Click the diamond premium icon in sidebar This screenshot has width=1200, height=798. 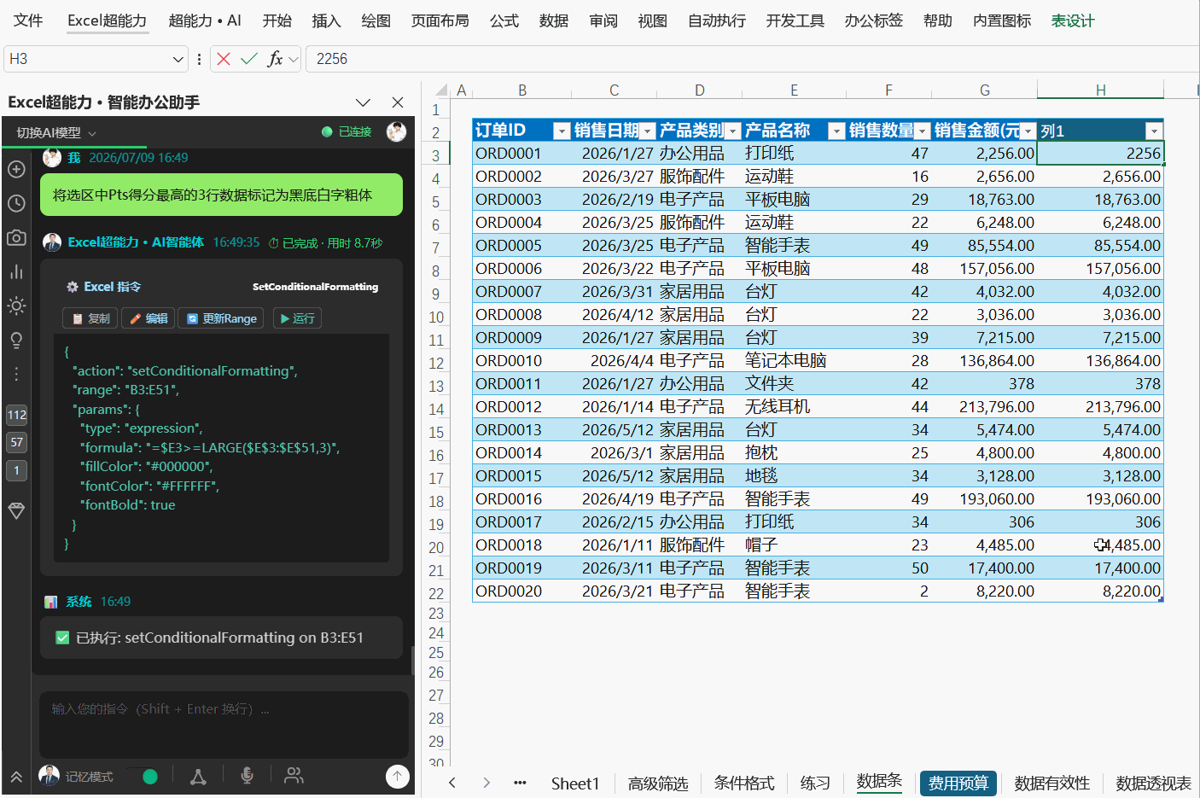pyautogui.click(x=16, y=510)
